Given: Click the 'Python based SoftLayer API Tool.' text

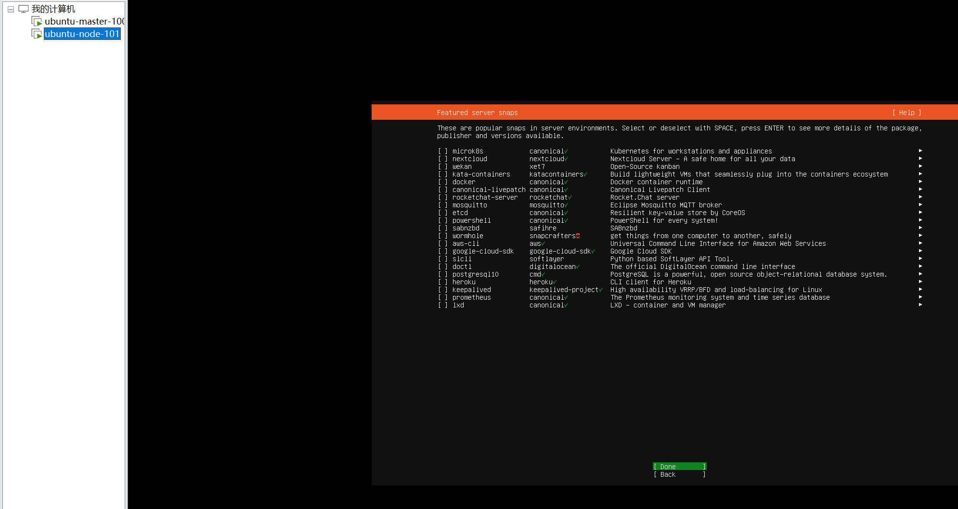Looking at the screenshot, I should pos(672,259).
